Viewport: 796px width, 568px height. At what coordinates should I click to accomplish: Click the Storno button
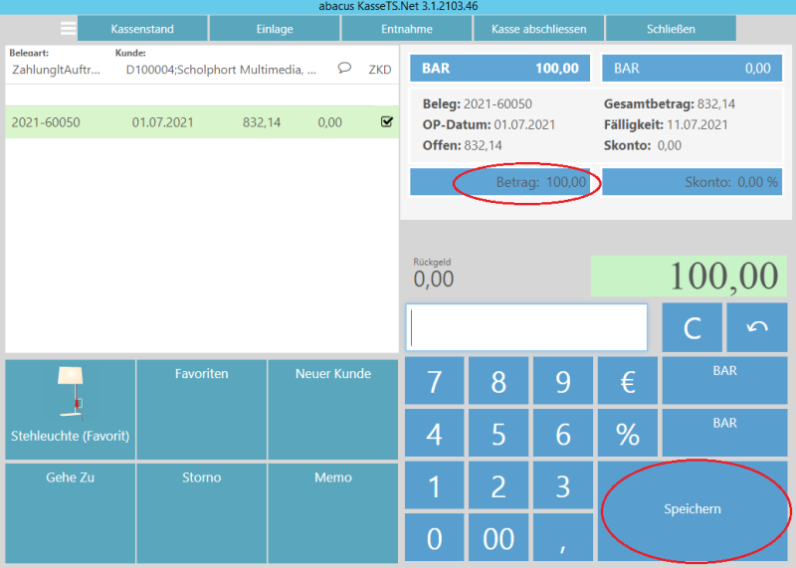202,511
